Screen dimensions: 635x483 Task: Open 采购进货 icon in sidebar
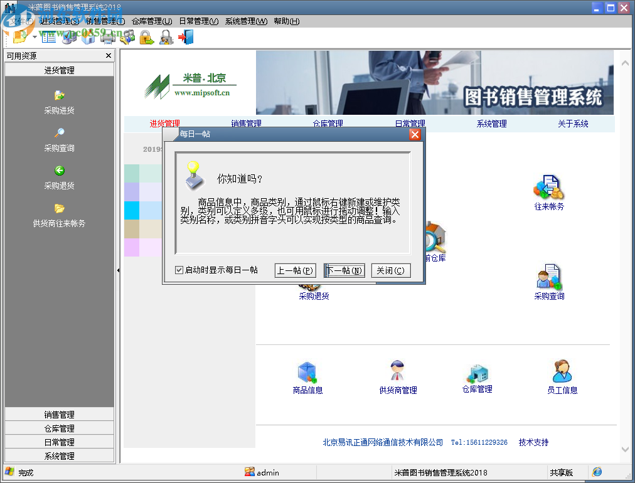(60, 95)
